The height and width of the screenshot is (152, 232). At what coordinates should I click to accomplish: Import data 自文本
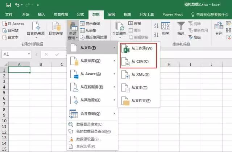pos(11,37)
